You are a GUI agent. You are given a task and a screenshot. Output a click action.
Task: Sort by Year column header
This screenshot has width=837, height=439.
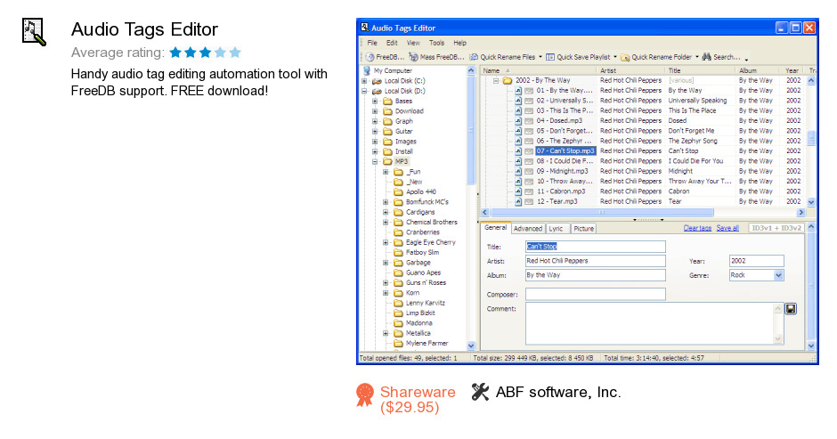(x=794, y=70)
